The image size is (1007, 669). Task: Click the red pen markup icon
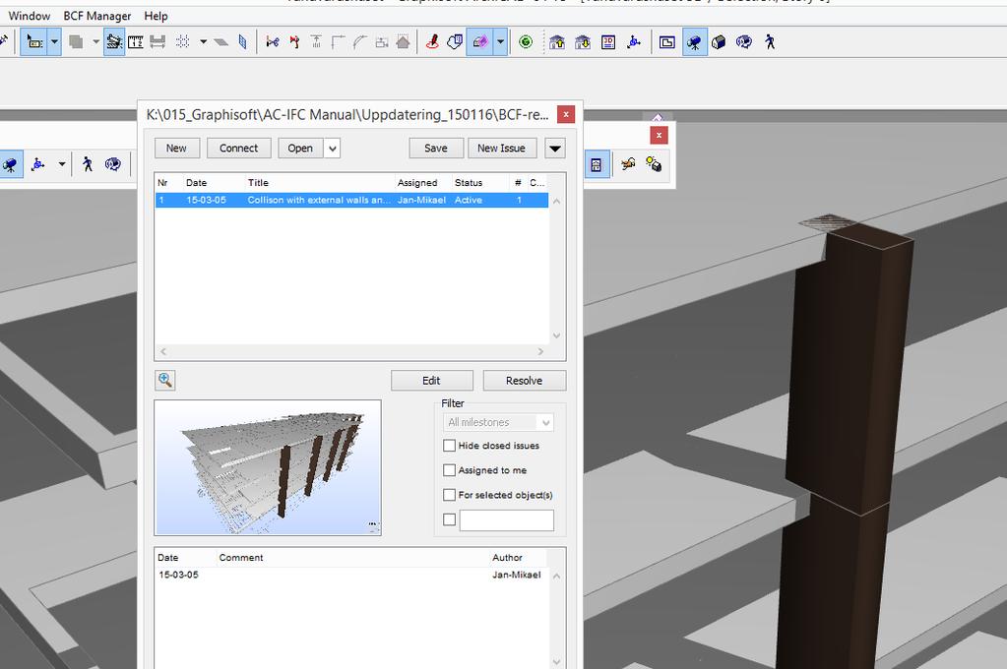click(x=432, y=42)
